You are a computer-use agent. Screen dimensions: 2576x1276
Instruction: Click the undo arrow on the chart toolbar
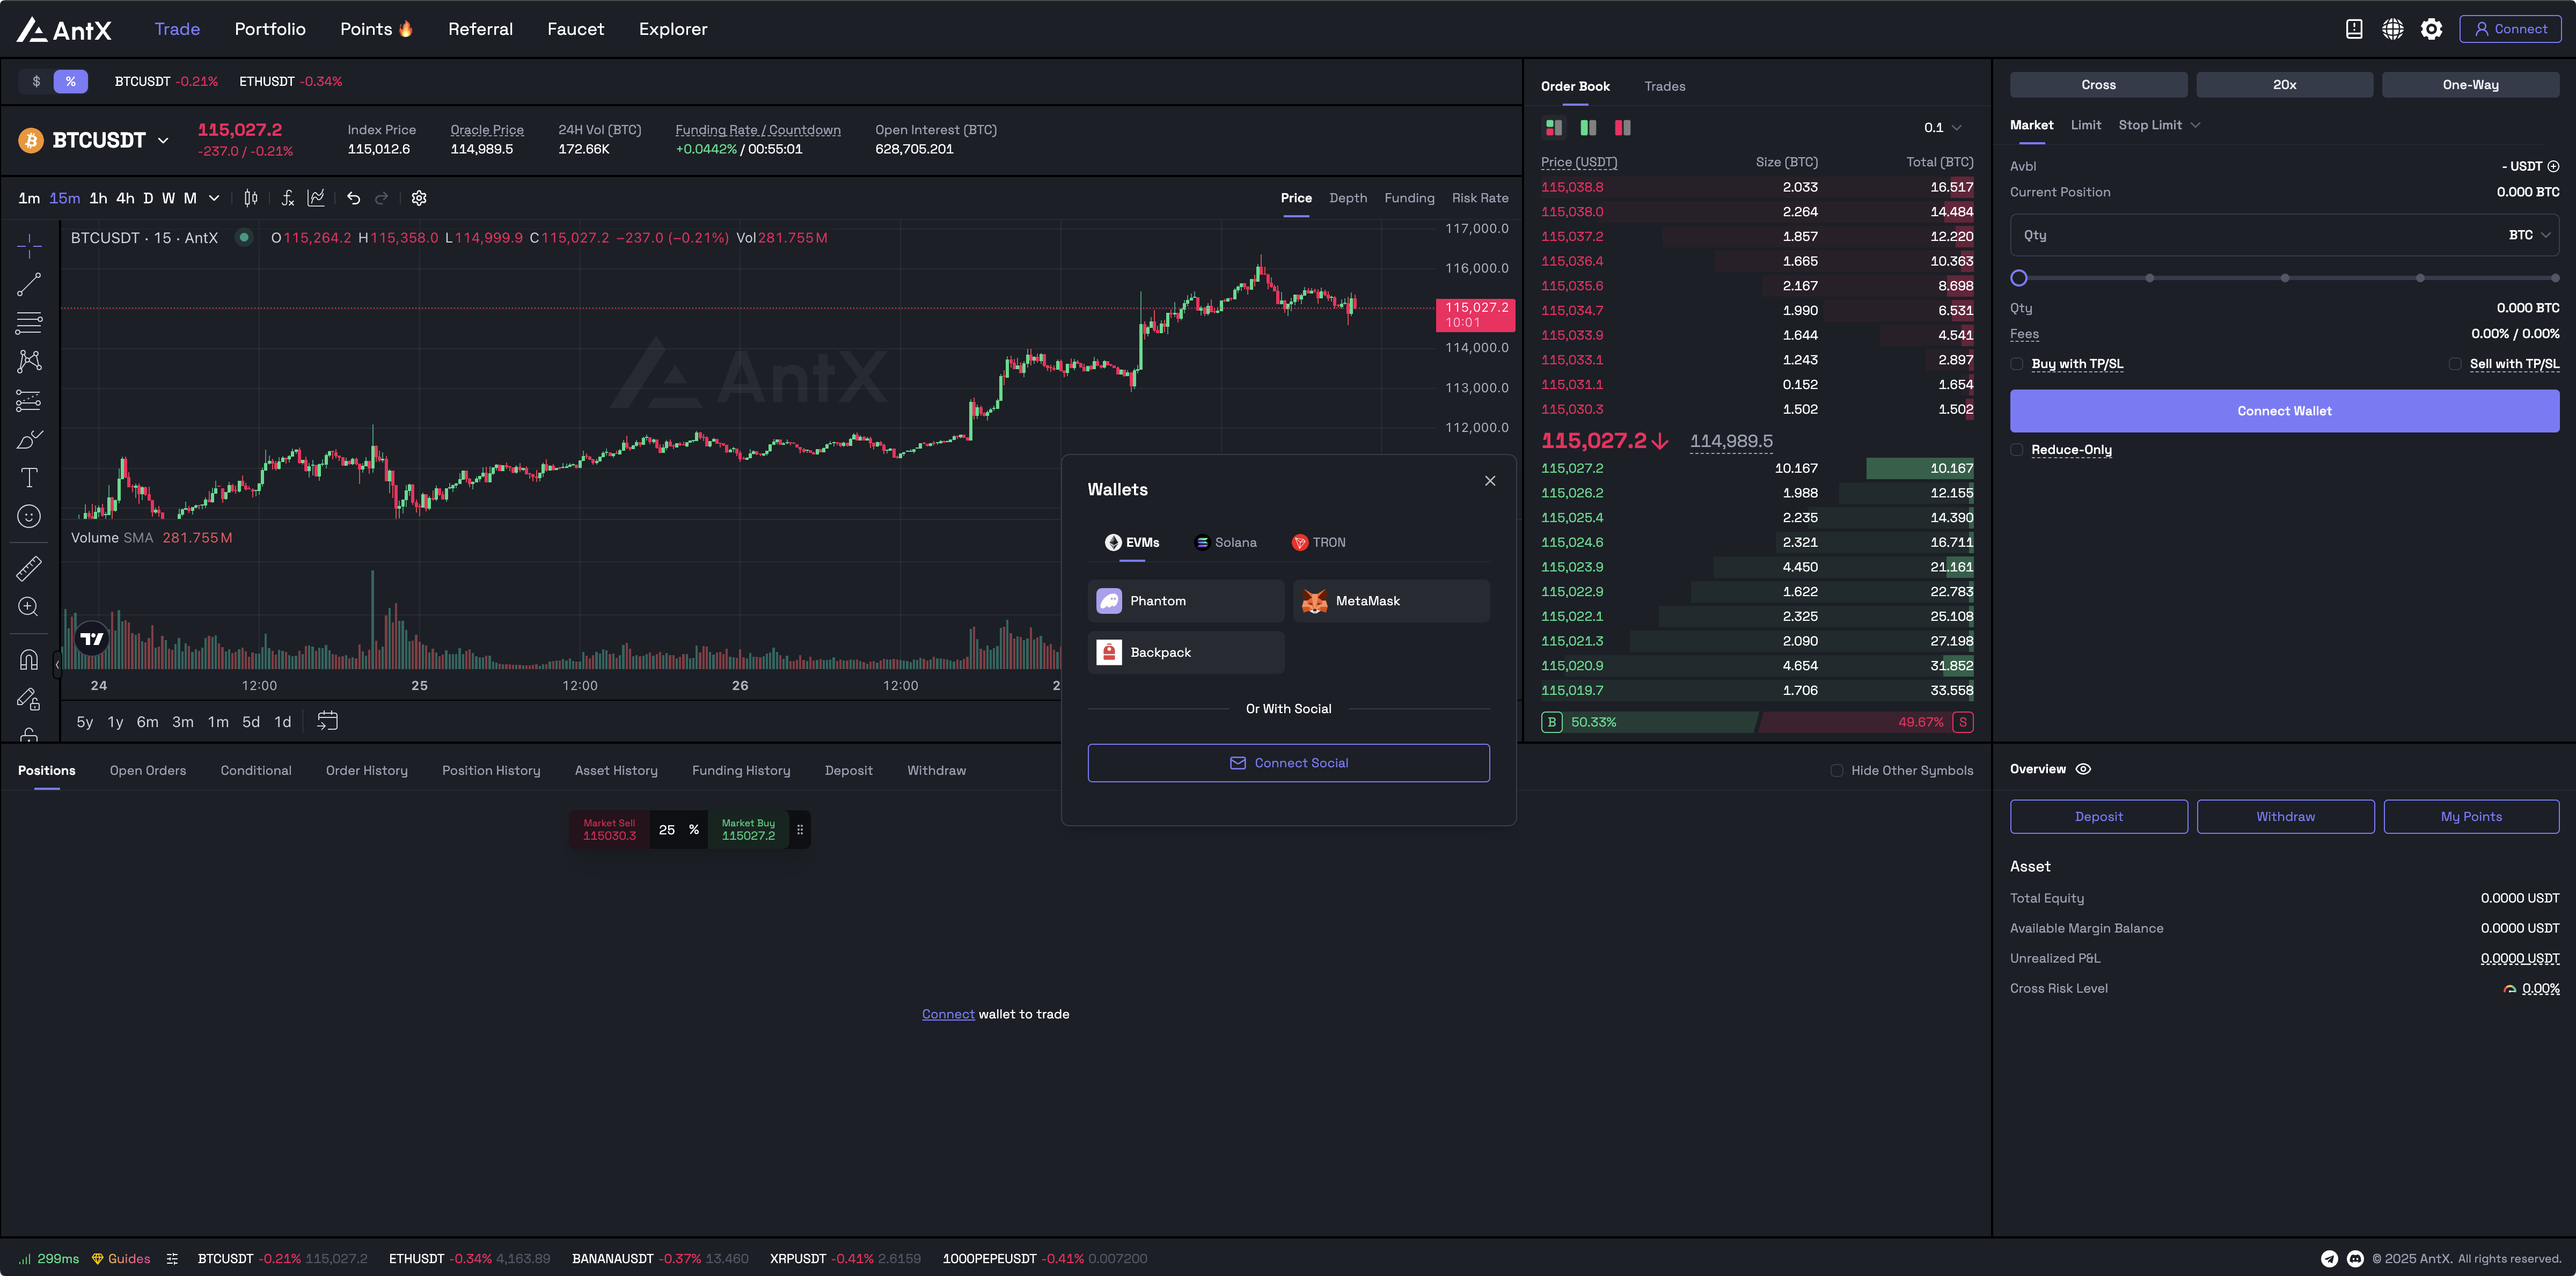pyautogui.click(x=353, y=198)
